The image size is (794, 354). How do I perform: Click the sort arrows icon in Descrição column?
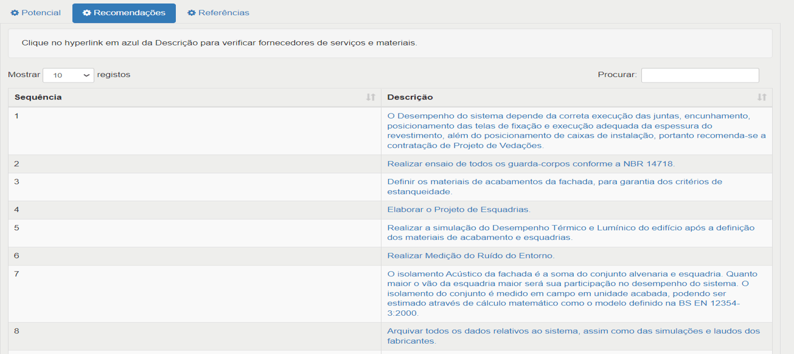click(x=762, y=97)
